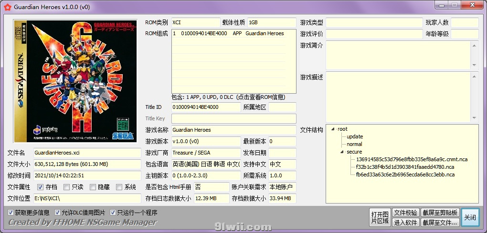This screenshot has width=487, height=233.
Task: Click inside the 游戏描述 text area
Action: (x=398, y=97)
